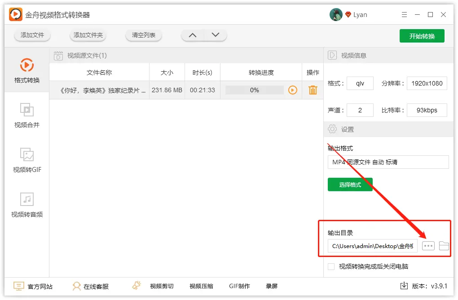
Task: Move file up with the up arrow
Action: click(x=193, y=35)
